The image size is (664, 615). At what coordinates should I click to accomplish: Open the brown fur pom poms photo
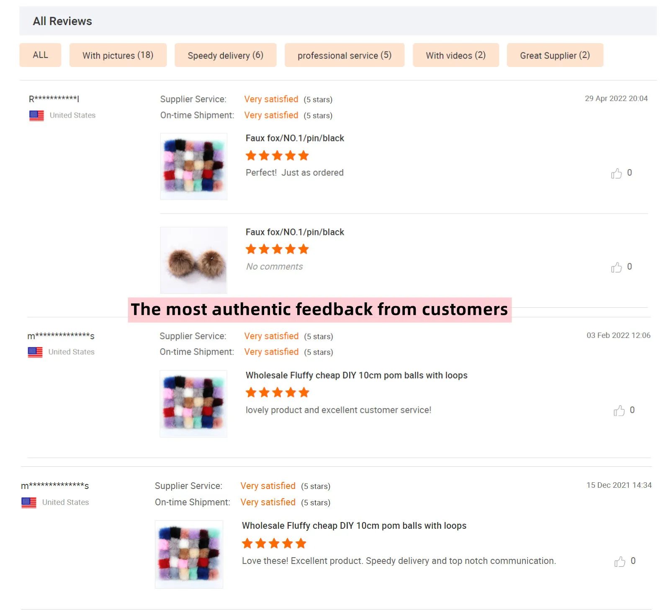click(194, 260)
